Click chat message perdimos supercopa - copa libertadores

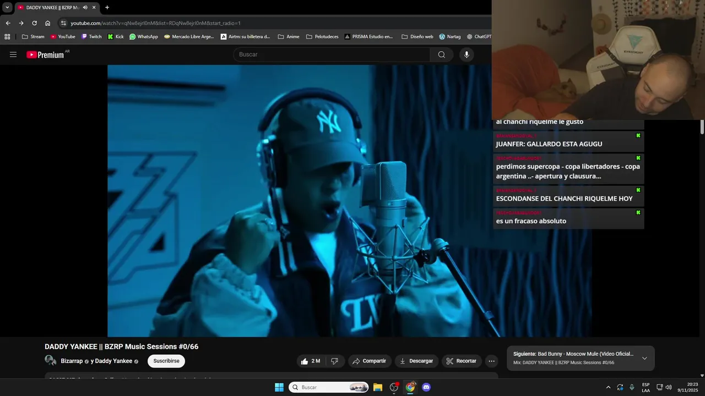pos(568,171)
